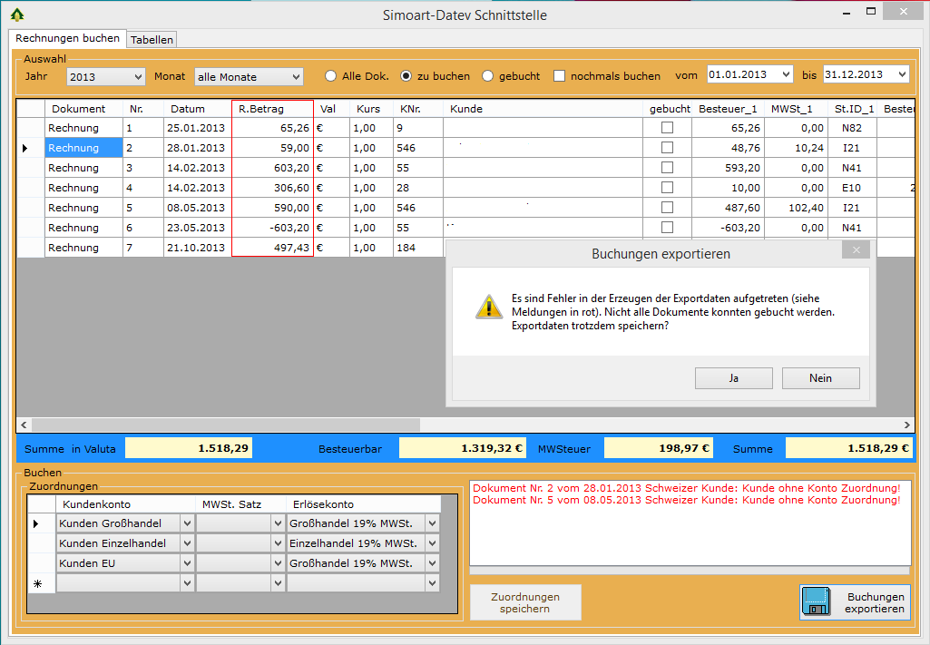Click the yellow warning triangle icon
930x645 pixels.
[488, 306]
